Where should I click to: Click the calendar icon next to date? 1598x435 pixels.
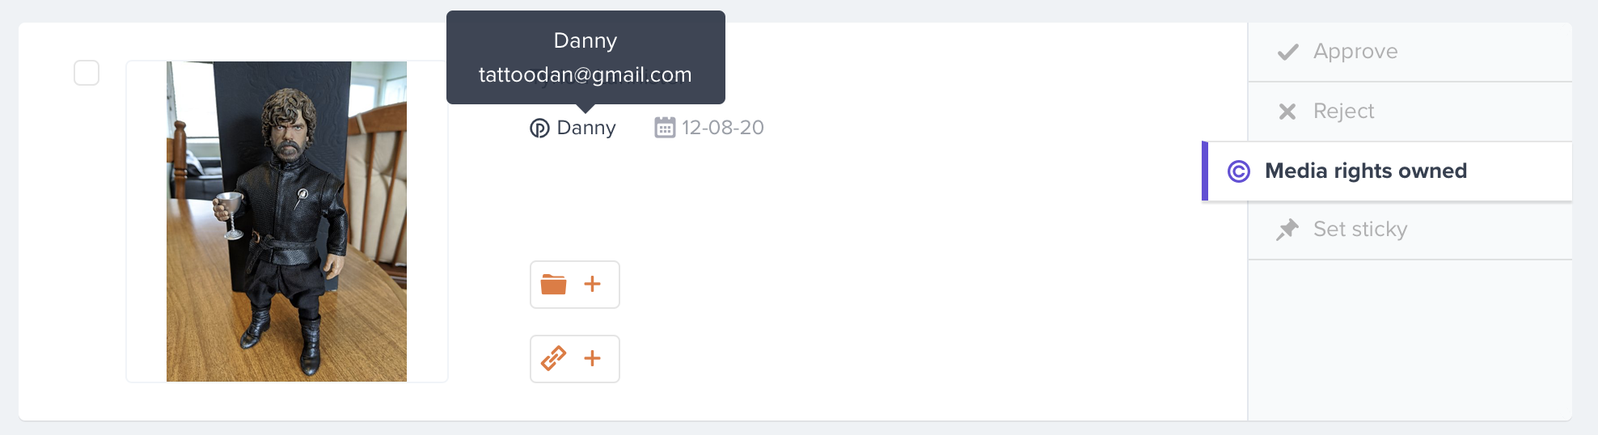pyautogui.click(x=665, y=128)
